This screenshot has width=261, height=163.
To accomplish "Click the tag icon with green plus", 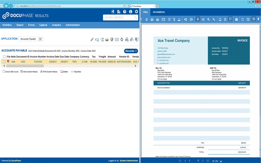I will point(102,39).
